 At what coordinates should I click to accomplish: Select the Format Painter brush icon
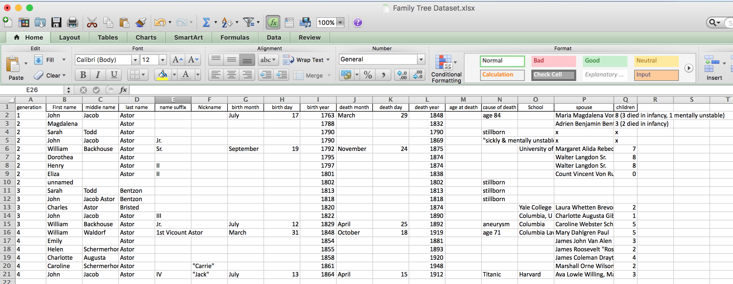141,22
